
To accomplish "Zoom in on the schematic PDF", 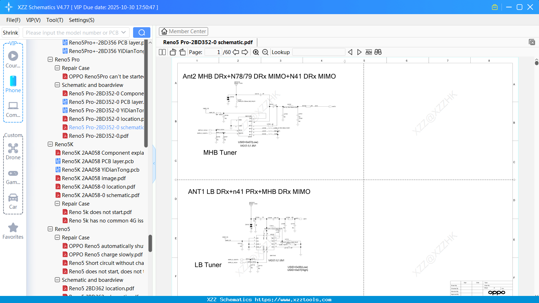I will tap(256, 52).
